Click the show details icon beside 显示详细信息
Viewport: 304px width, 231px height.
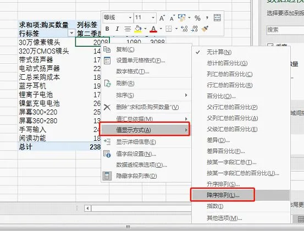click(x=107, y=142)
